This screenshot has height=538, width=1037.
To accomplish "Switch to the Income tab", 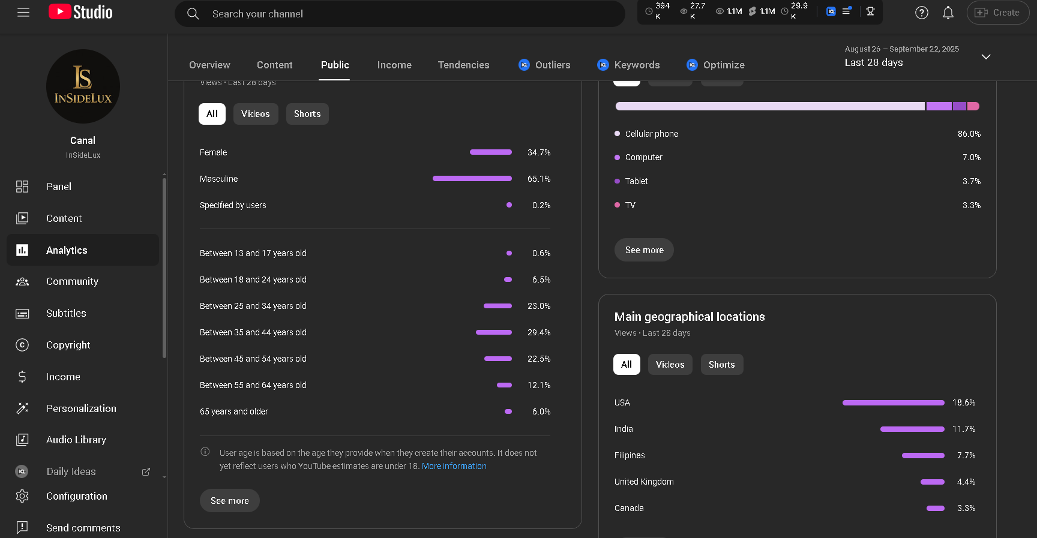I will (394, 65).
